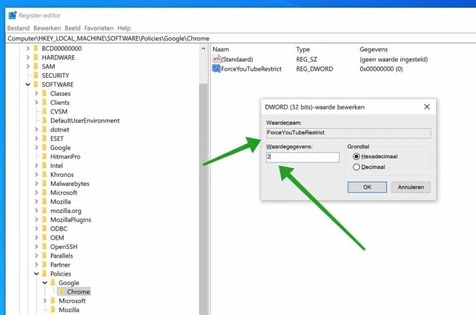Click the Annuleren button

point(411,187)
